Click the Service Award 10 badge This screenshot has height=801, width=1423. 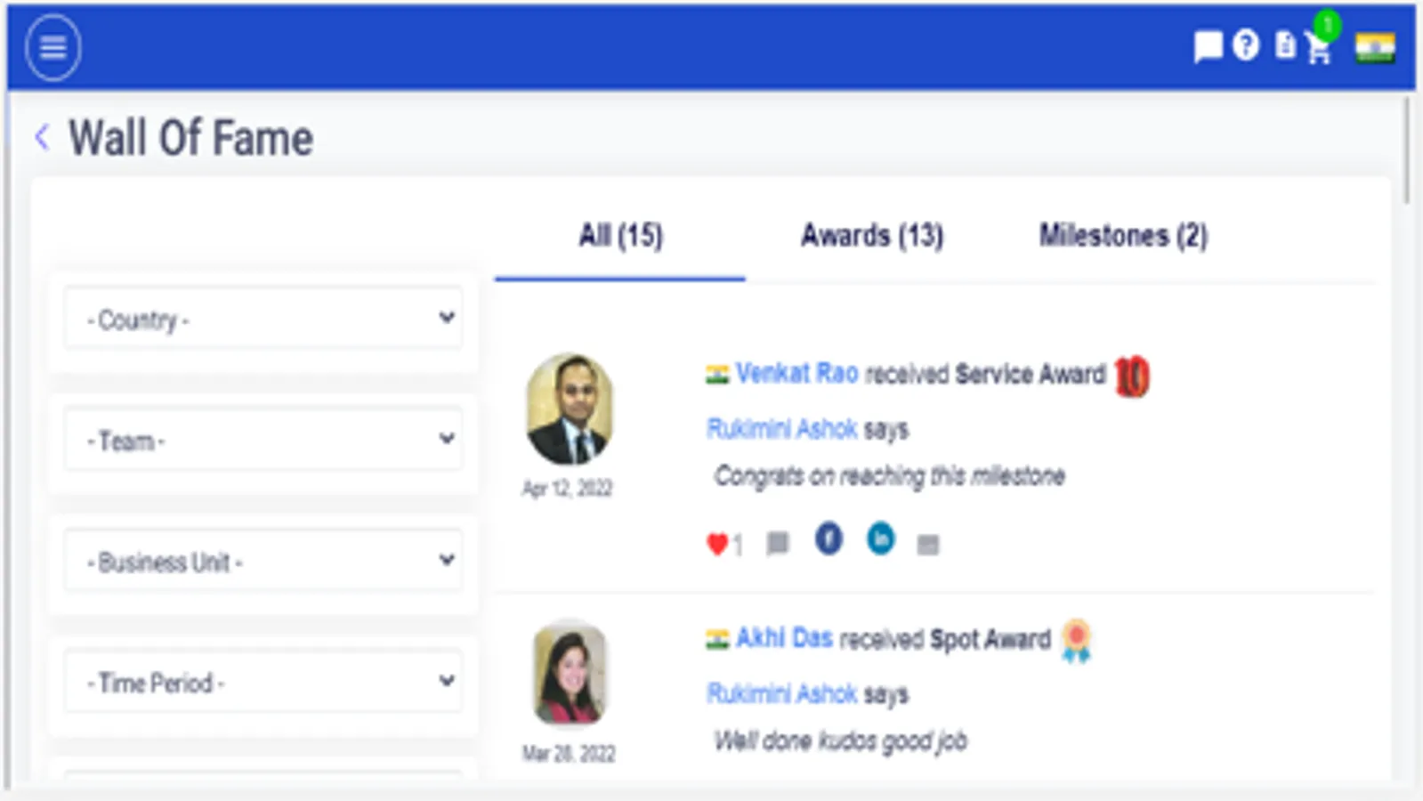[x=1132, y=376]
